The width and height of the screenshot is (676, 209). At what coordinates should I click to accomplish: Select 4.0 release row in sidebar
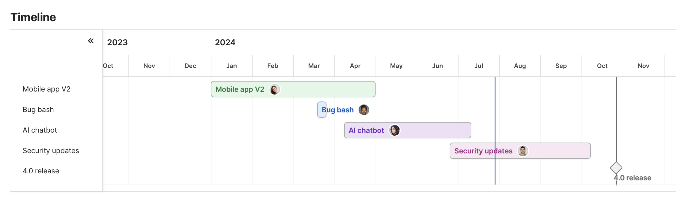click(x=41, y=171)
